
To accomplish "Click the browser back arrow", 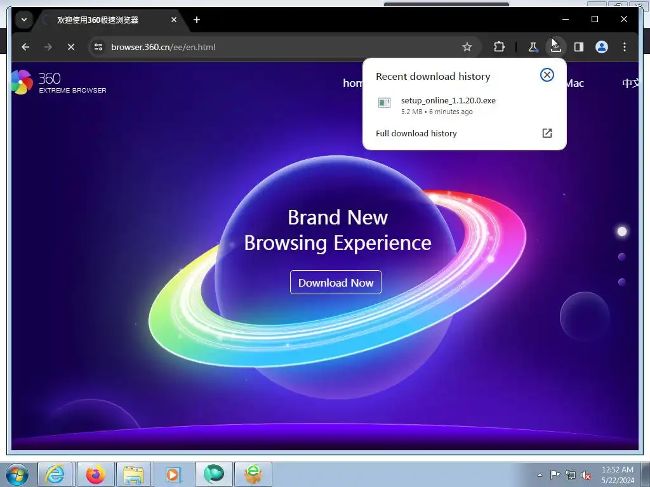I will (x=25, y=47).
